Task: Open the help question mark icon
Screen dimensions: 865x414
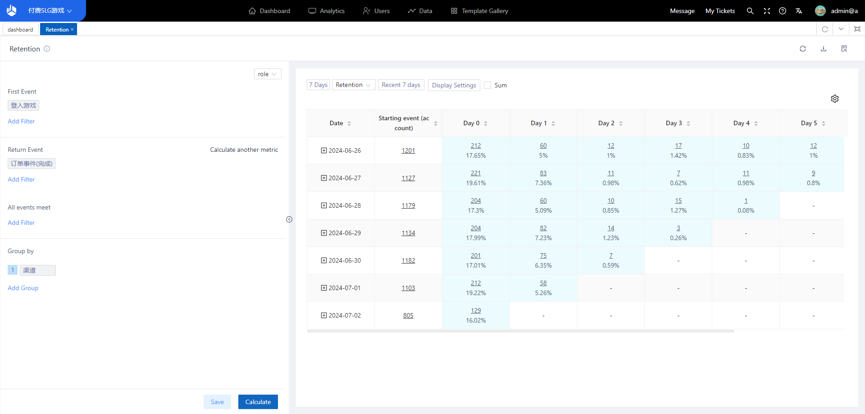Action: pyautogui.click(x=783, y=11)
